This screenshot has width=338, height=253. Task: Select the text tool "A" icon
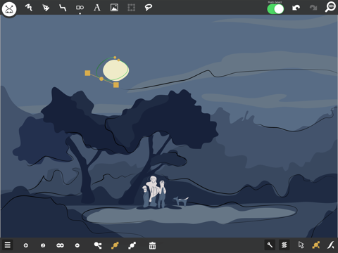(97, 8)
